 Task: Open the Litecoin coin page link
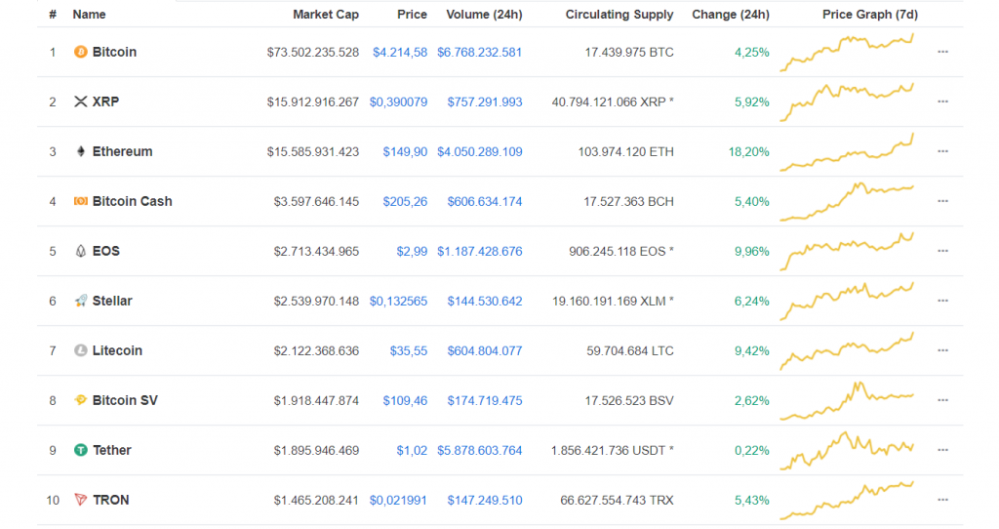pos(117,350)
